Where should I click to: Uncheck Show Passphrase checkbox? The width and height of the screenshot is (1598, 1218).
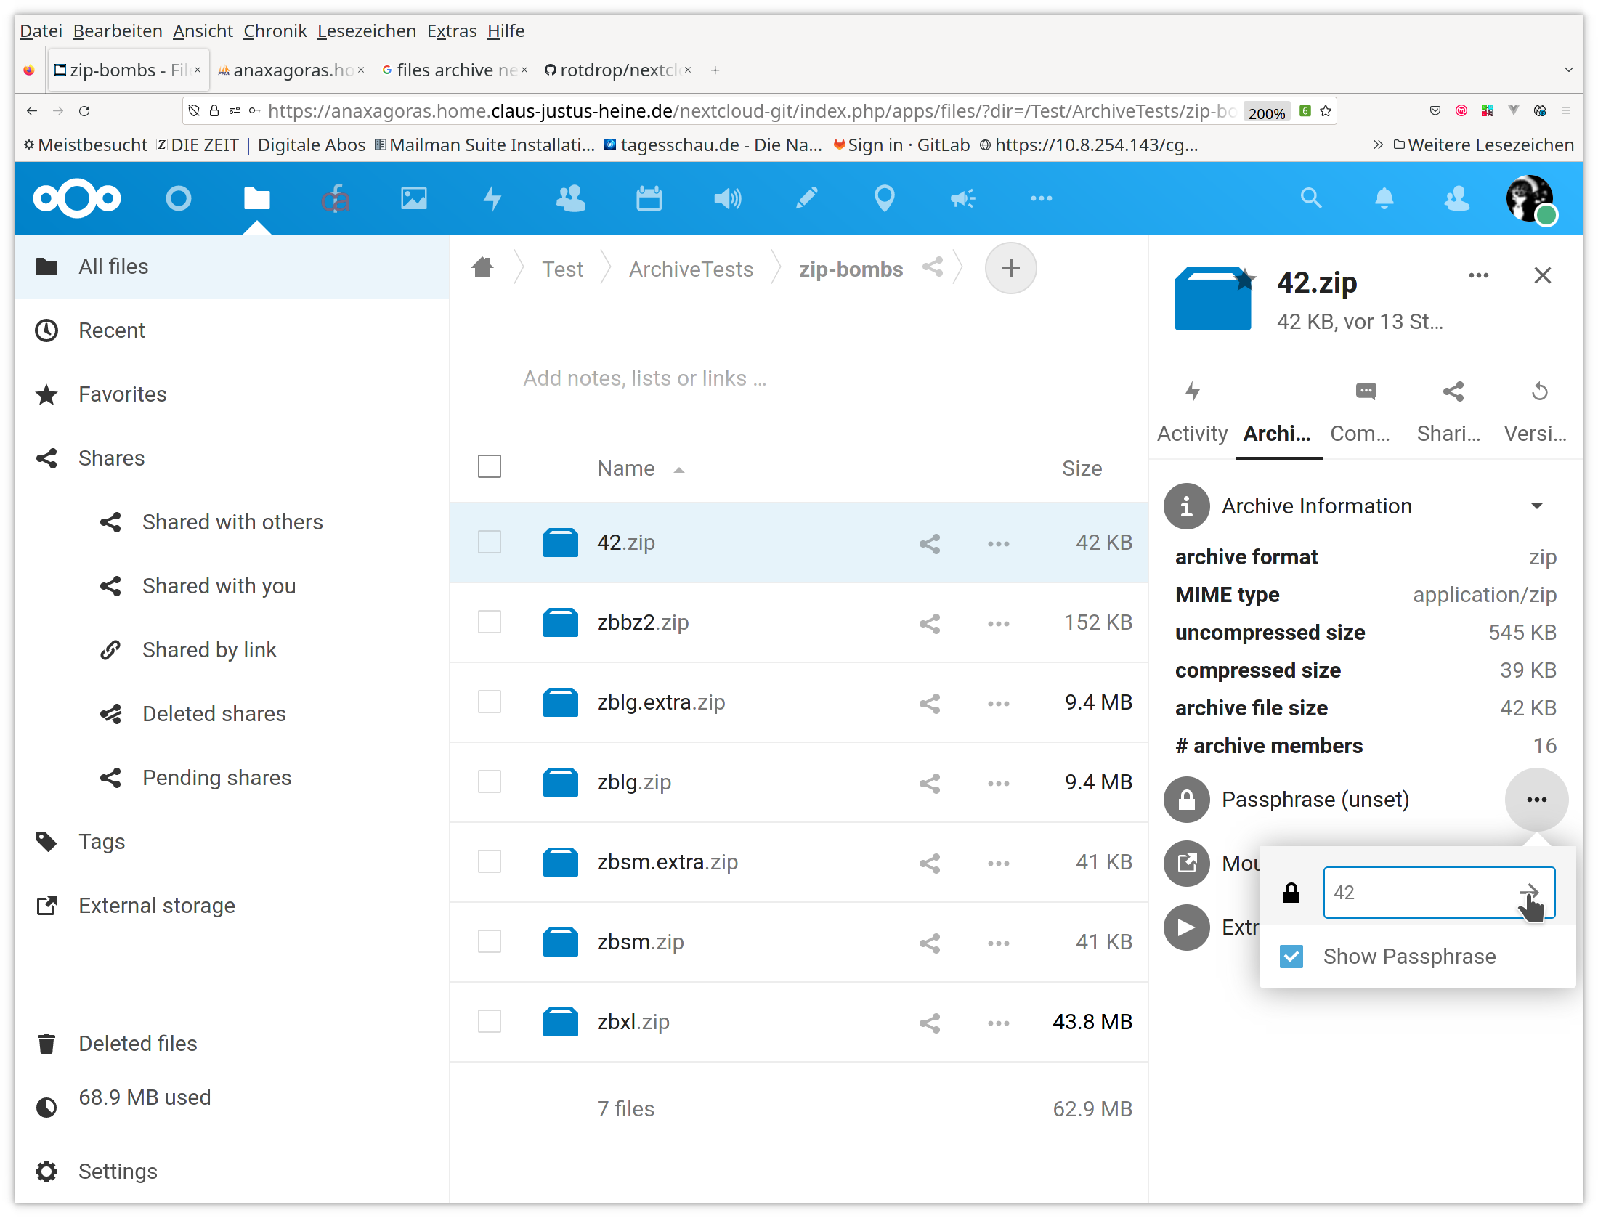tap(1291, 957)
